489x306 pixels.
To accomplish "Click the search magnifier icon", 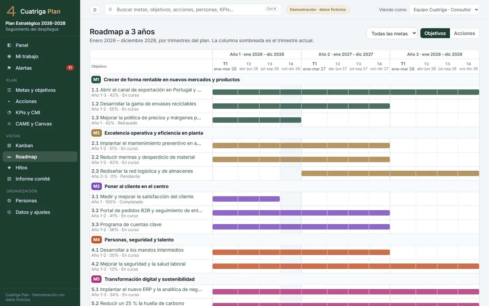I will tap(110, 10).
